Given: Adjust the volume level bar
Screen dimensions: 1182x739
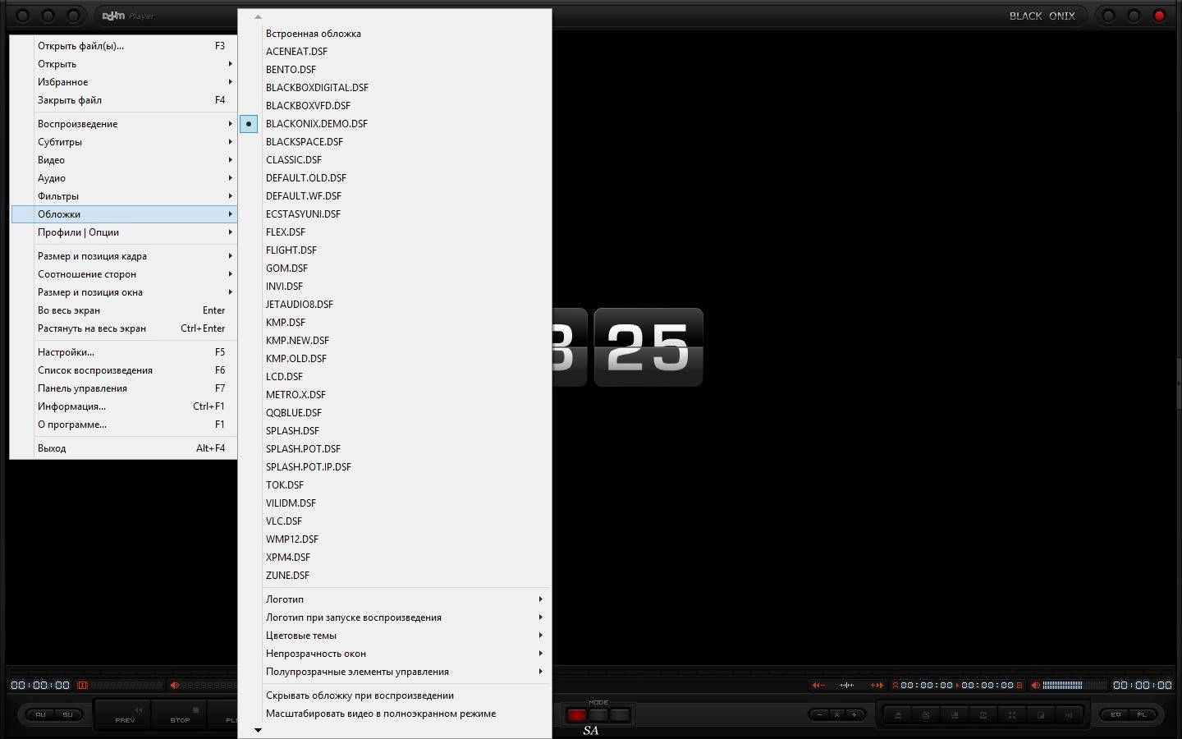Looking at the screenshot, I should coord(1074,685).
